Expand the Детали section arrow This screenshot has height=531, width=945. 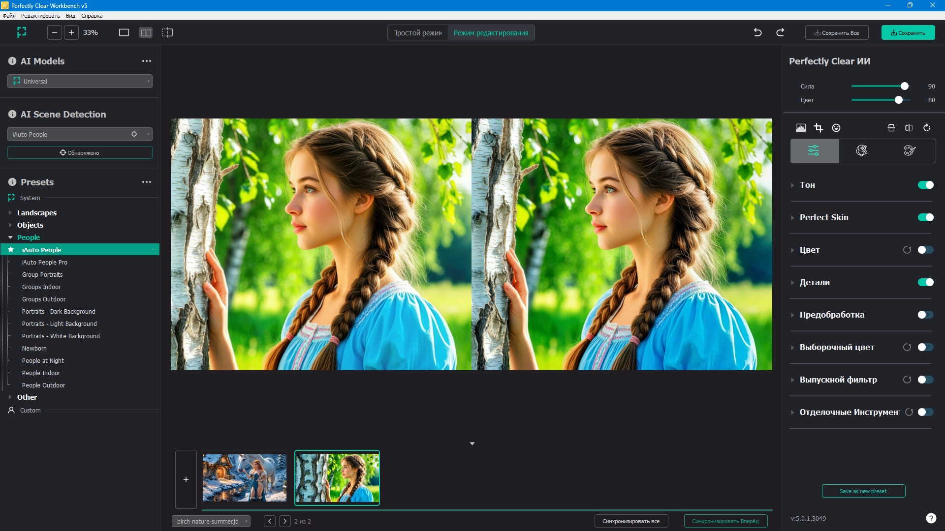pos(792,283)
